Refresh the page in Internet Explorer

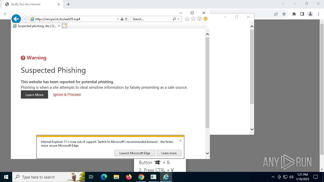tap(126, 19)
